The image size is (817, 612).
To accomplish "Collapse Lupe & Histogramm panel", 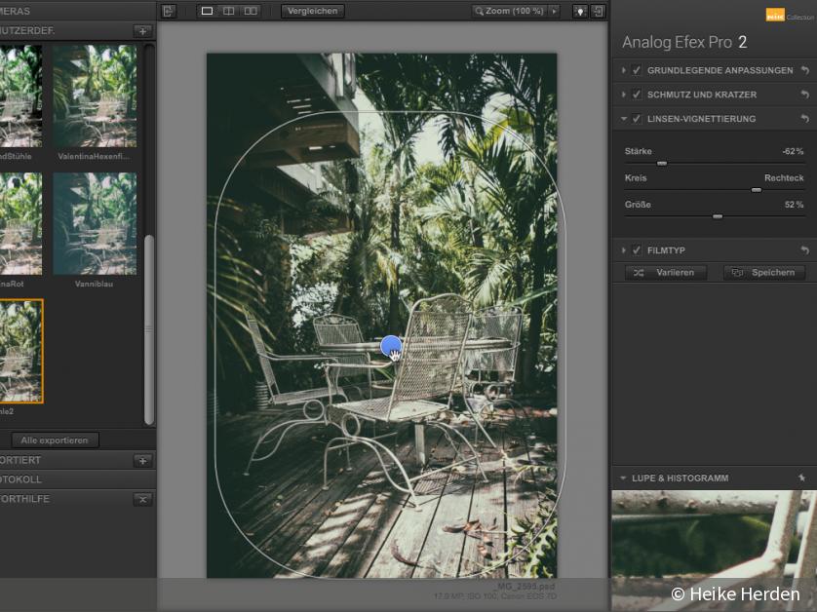I will 623,478.
